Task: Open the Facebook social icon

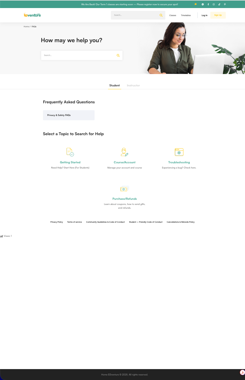Action: coord(208,4)
